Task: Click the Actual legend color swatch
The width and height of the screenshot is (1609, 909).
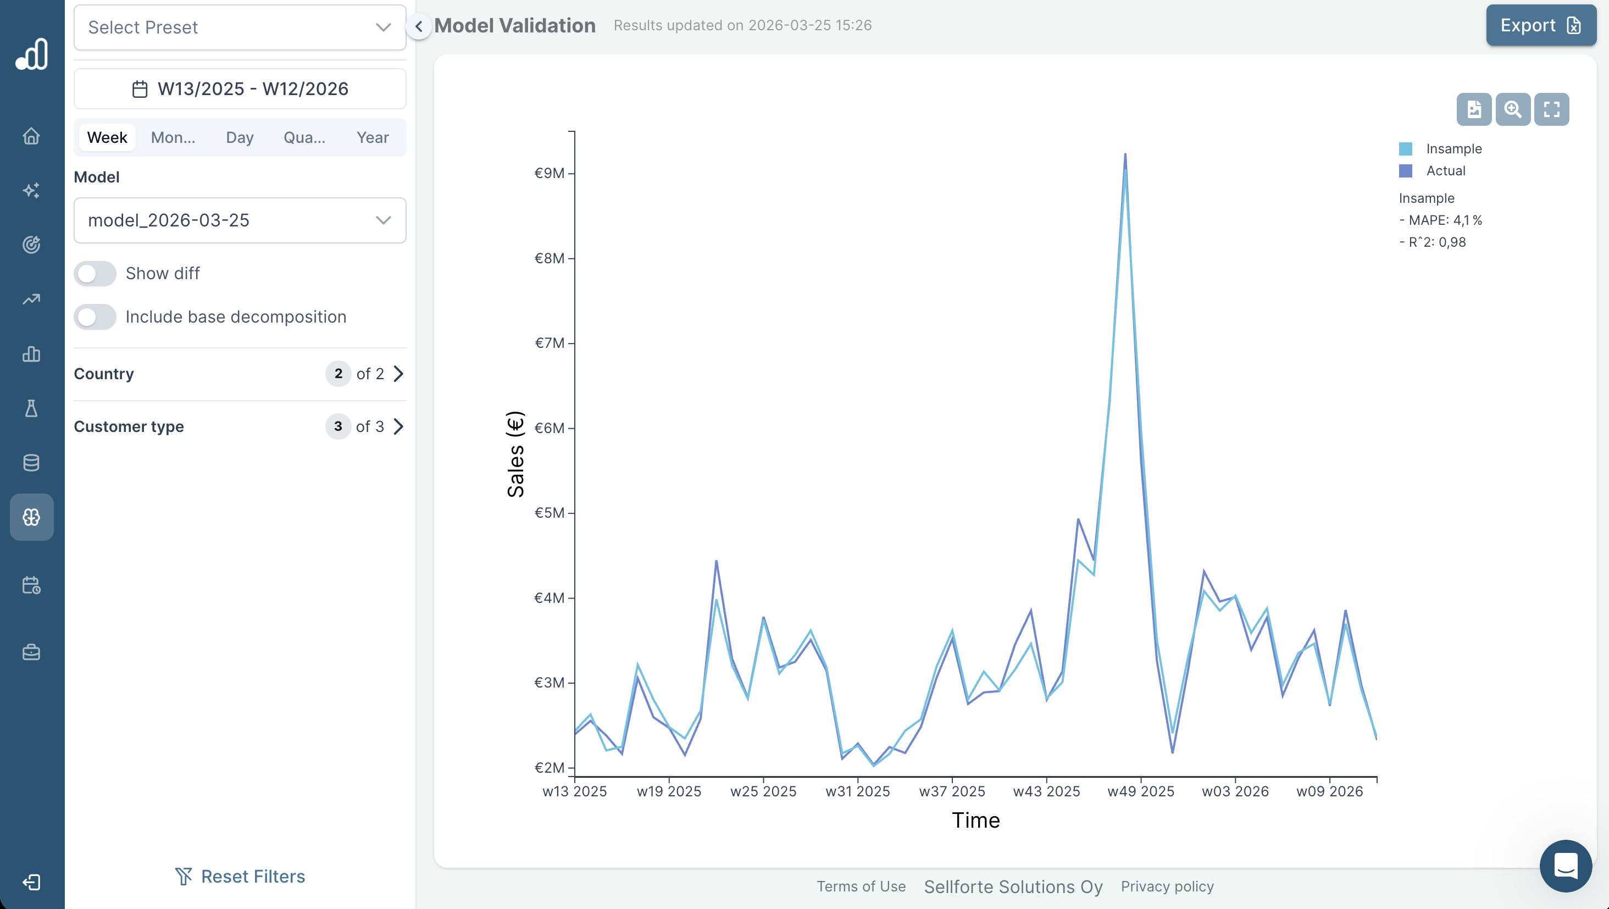Action: [x=1405, y=170]
